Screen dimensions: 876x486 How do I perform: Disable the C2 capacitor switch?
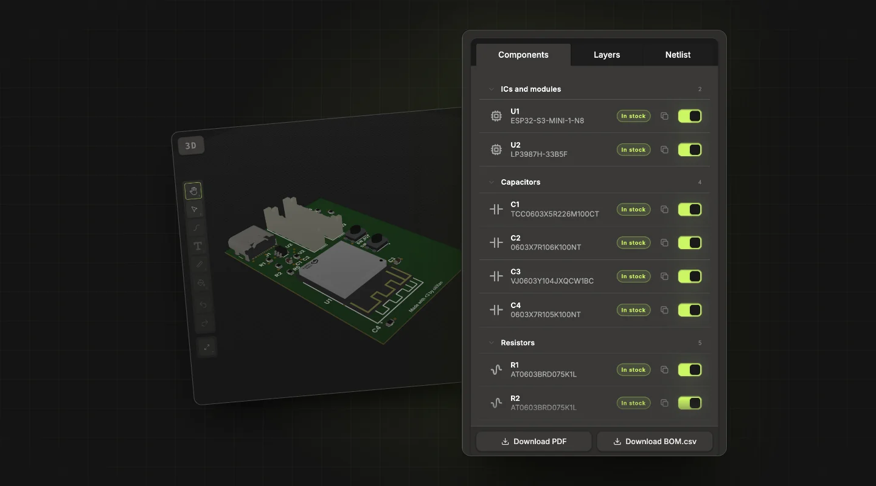(690, 243)
